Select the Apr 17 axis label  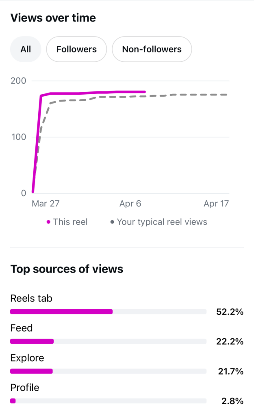click(216, 204)
